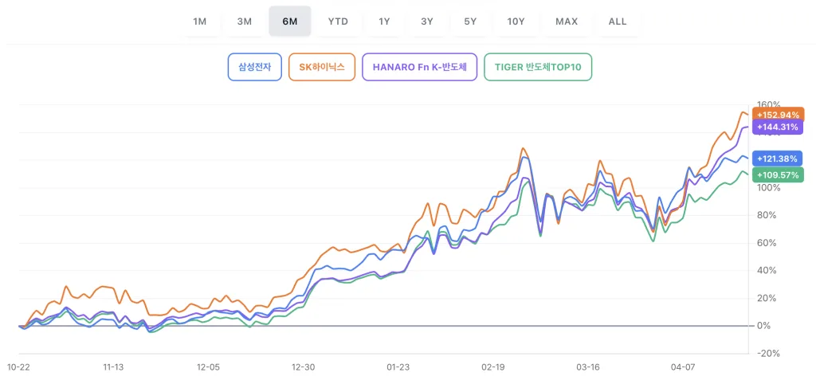
Task: Click the purple +144.31% value label
Action: click(x=777, y=127)
